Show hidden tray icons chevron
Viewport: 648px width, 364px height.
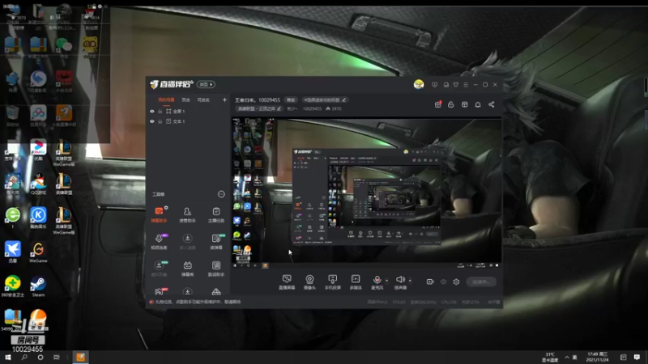click(x=566, y=357)
